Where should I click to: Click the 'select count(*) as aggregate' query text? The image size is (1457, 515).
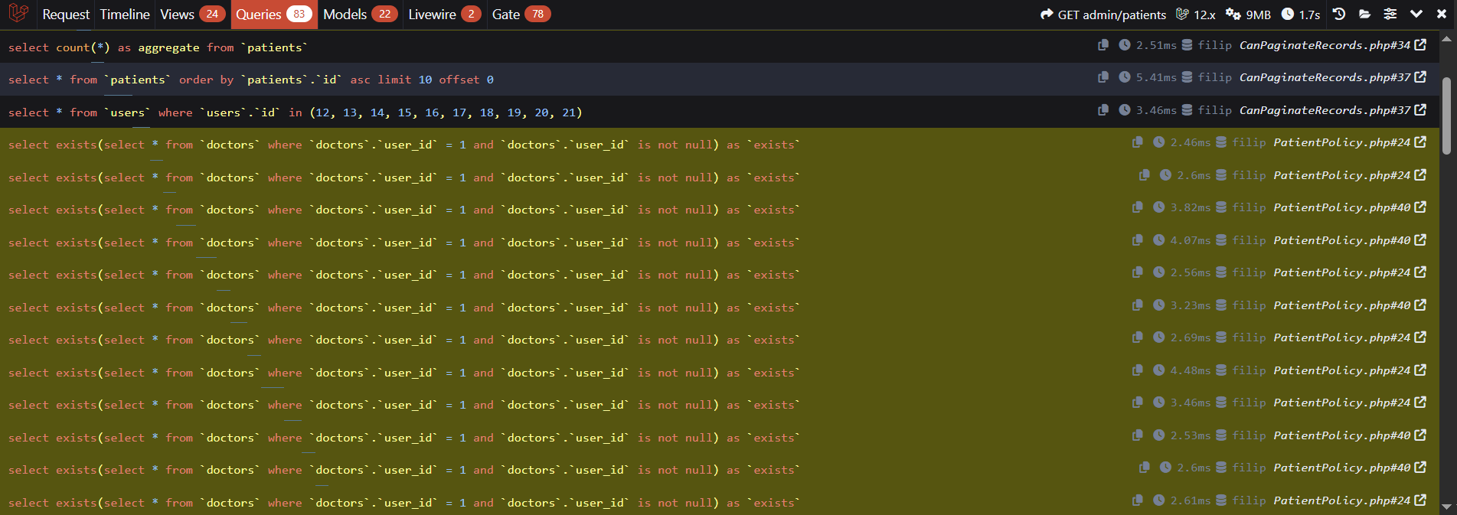[158, 47]
